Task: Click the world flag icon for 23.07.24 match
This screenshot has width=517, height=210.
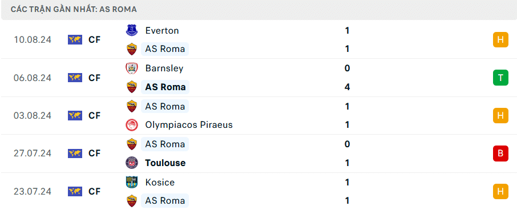Action: pyautogui.click(x=75, y=192)
